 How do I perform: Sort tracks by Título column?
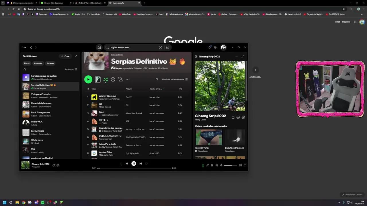(94, 89)
